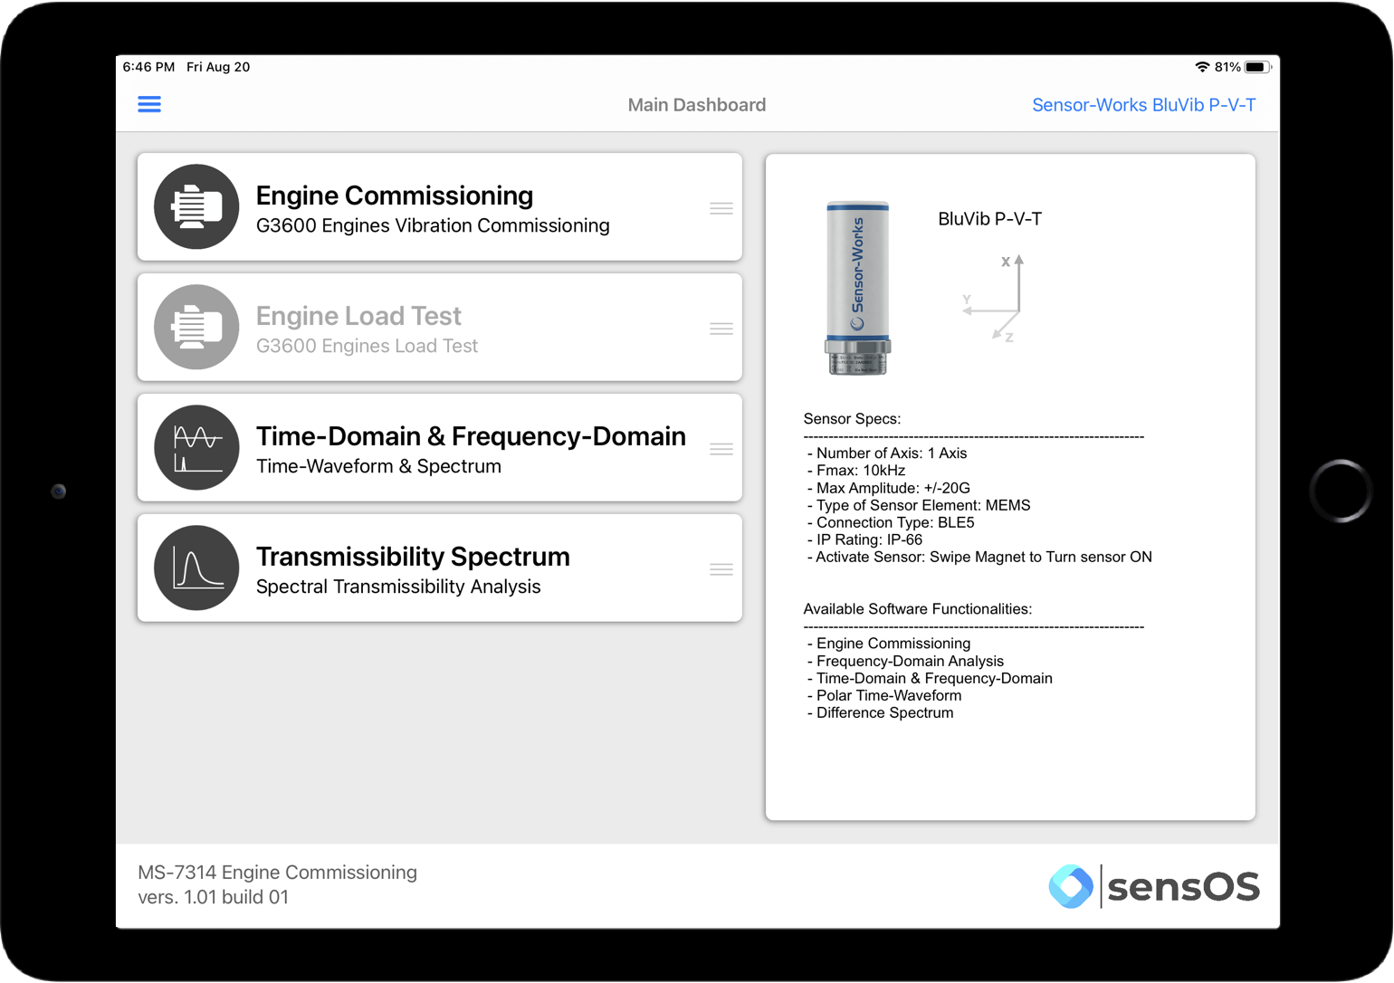Tap 'Max Amplitude: +/-20G' spec line

click(889, 488)
